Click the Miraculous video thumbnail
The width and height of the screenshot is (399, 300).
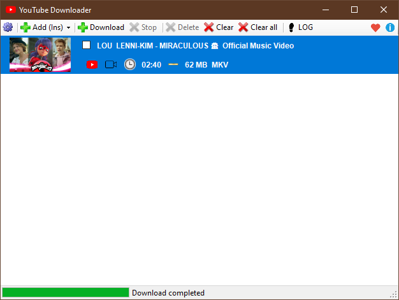40,54
